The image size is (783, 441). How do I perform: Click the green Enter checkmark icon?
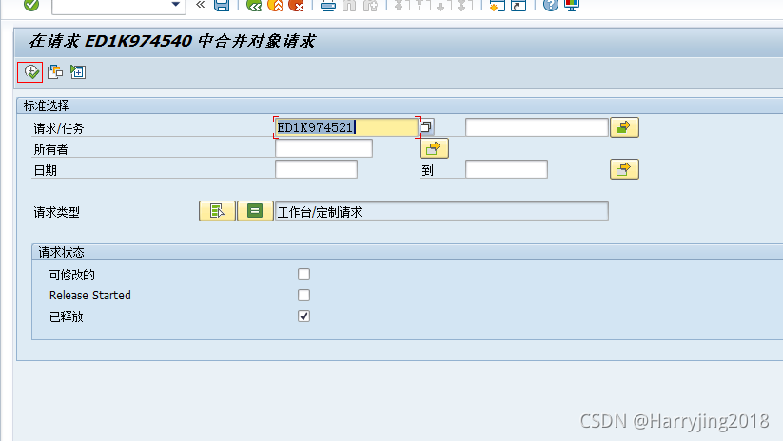(x=31, y=5)
